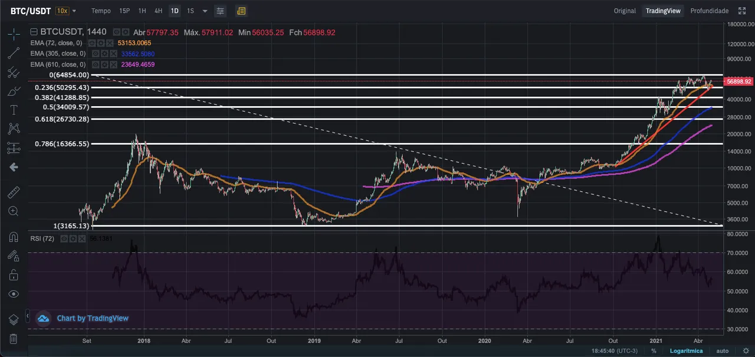Toggle hide all drawings eye icon
The height and width of the screenshot is (357, 755).
point(14,294)
